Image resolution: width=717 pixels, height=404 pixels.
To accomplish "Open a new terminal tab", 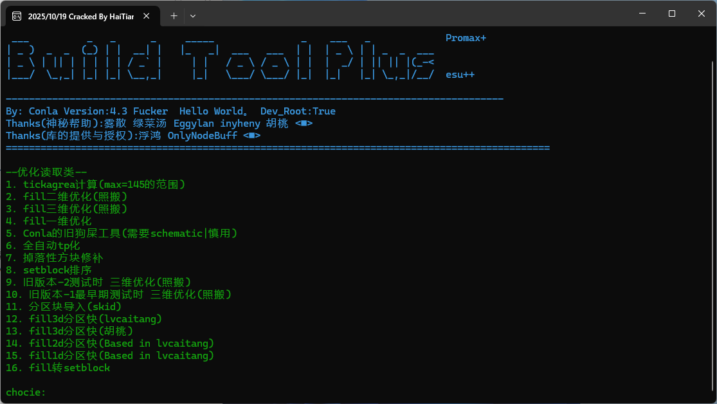I will click(174, 16).
